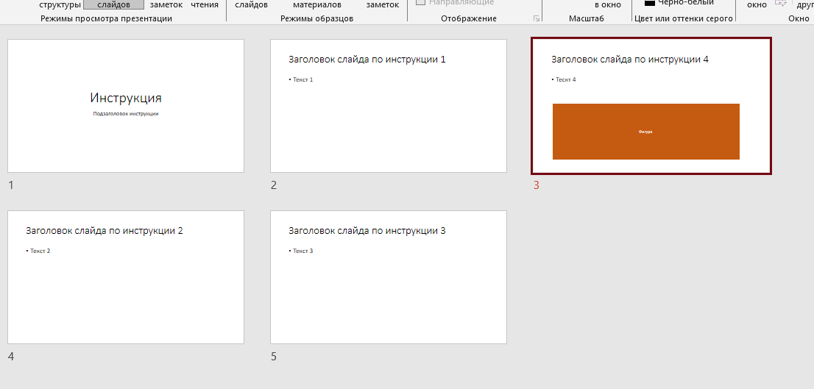Click the orange rectangle shape on slide 3
This screenshot has height=389, width=814.
click(645, 132)
